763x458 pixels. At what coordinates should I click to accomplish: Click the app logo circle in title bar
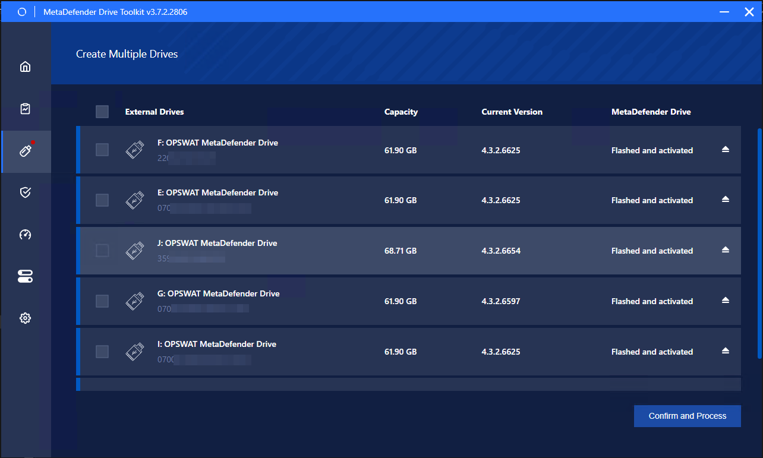22,12
